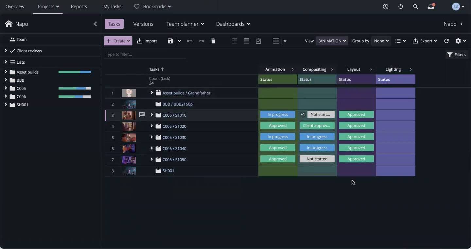Click the comment icon on C005 / S1010
This screenshot has width=471, height=249.
point(142,115)
